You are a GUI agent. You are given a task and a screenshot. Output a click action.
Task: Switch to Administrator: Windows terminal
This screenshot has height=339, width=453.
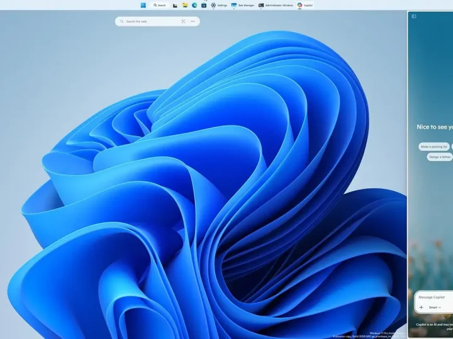click(276, 5)
